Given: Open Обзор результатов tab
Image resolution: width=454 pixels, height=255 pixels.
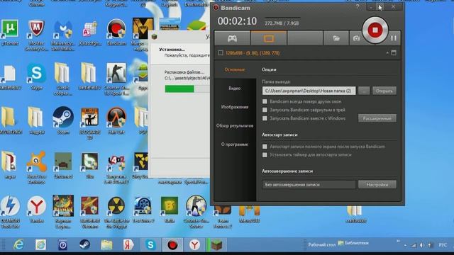Looking at the screenshot, I should (235, 126).
